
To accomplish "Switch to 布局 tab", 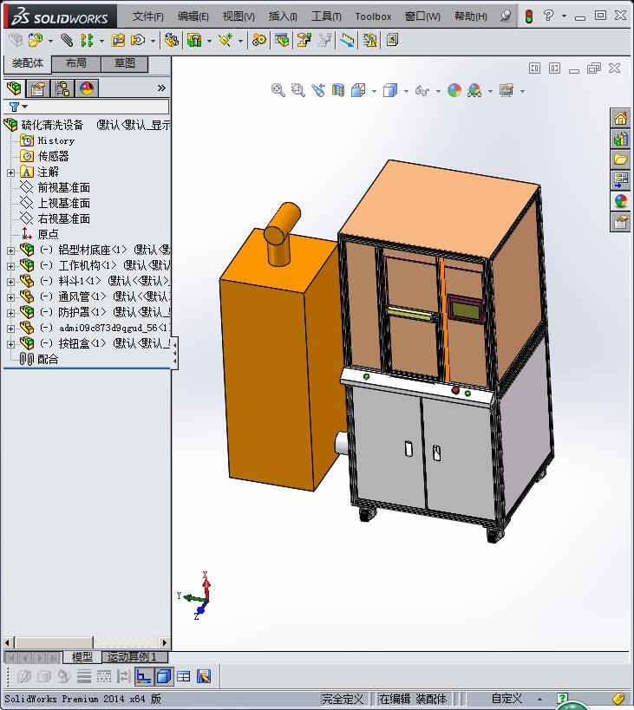I will [76, 64].
